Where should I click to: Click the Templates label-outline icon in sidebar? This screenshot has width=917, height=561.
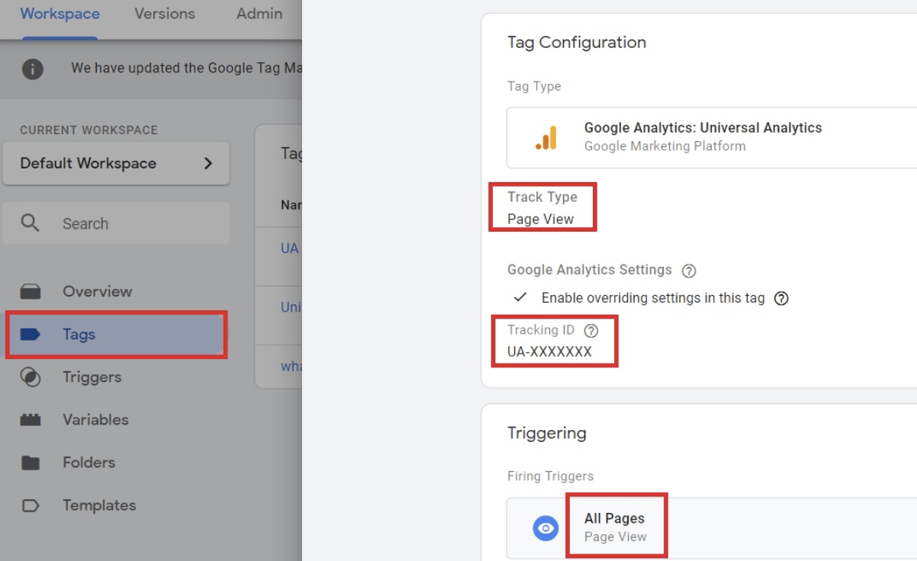pyautogui.click(x=31, y=505)
